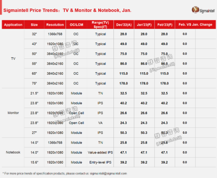The image size is (217, 178).
Task: Click the Value-added IPS spec cell
Action: tap(100, 152)
